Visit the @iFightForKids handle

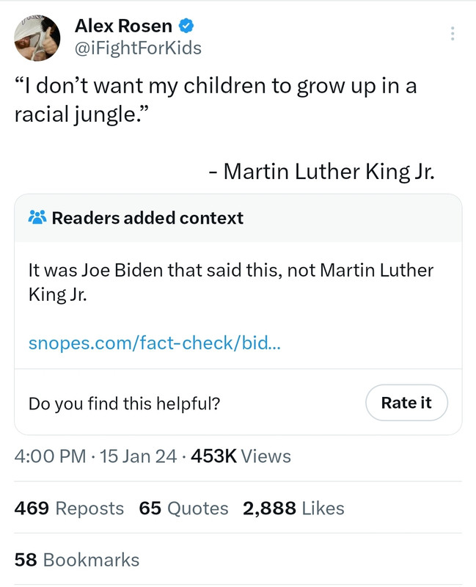(x=138, y=48)
